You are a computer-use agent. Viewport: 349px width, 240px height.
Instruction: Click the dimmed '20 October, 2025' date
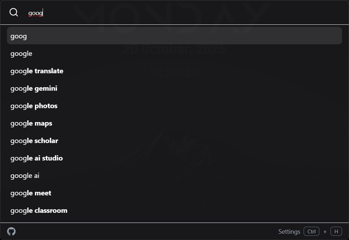pyautogui.click(x=174, y=50)
